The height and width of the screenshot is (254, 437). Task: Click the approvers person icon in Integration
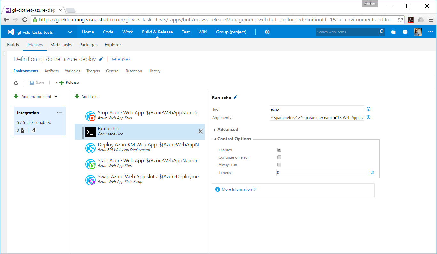click(x=22, y=130)
